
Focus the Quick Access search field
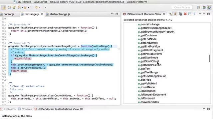click(182, 7)
